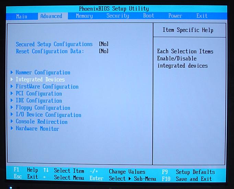This screenshot has width=234, height=189.
Task: Open Hammer Configuration sub-menu
Action: 43,73
